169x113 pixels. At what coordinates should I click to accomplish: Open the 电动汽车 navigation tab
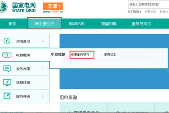[77, 24]
